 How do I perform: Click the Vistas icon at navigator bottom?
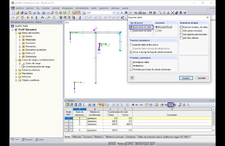[36, 139]
